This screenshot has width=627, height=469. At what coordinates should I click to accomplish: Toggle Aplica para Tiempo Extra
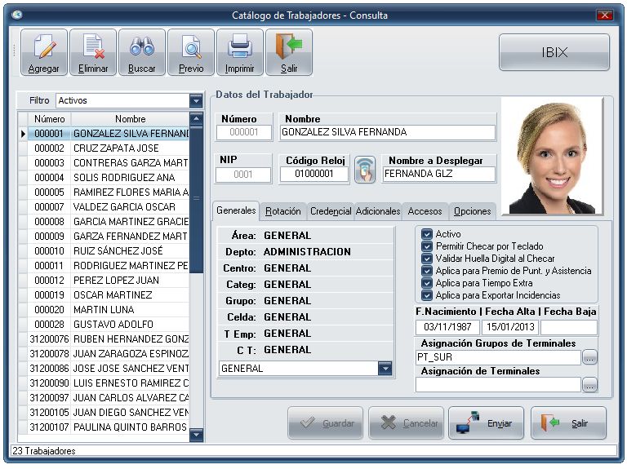coord(427,283)
